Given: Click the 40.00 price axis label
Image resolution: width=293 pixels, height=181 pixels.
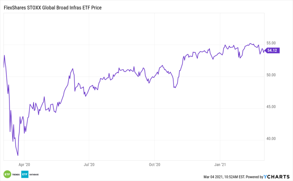Looking at the screenshot, I should point(271,138).
